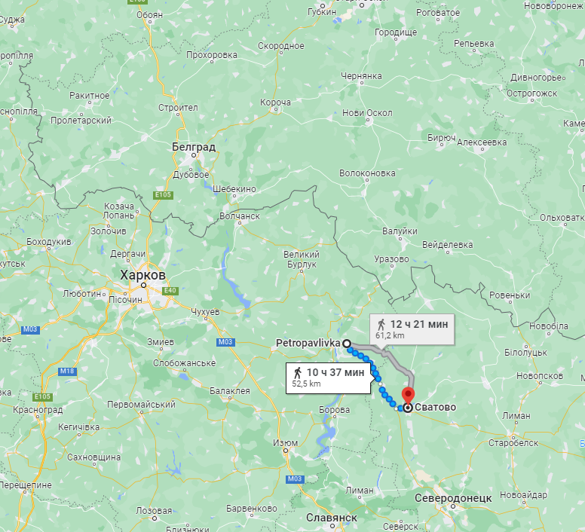Click the Харков city label
The width and height of the screenshot is (585, 532).
click(x=143, y=275)
